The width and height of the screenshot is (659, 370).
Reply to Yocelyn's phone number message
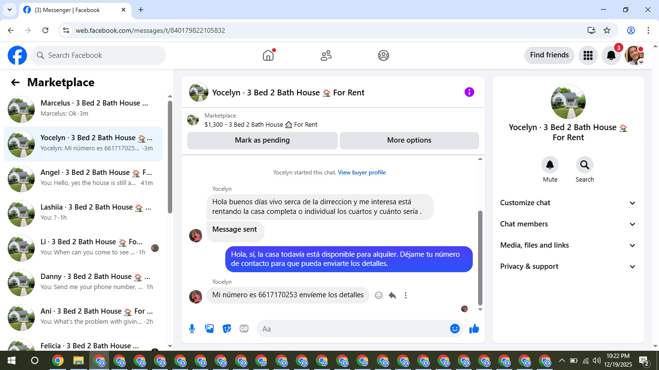(x=392, y=295)
